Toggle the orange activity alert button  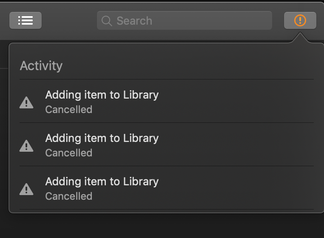click(300, 20)
